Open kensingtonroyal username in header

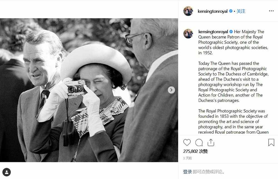213,11
